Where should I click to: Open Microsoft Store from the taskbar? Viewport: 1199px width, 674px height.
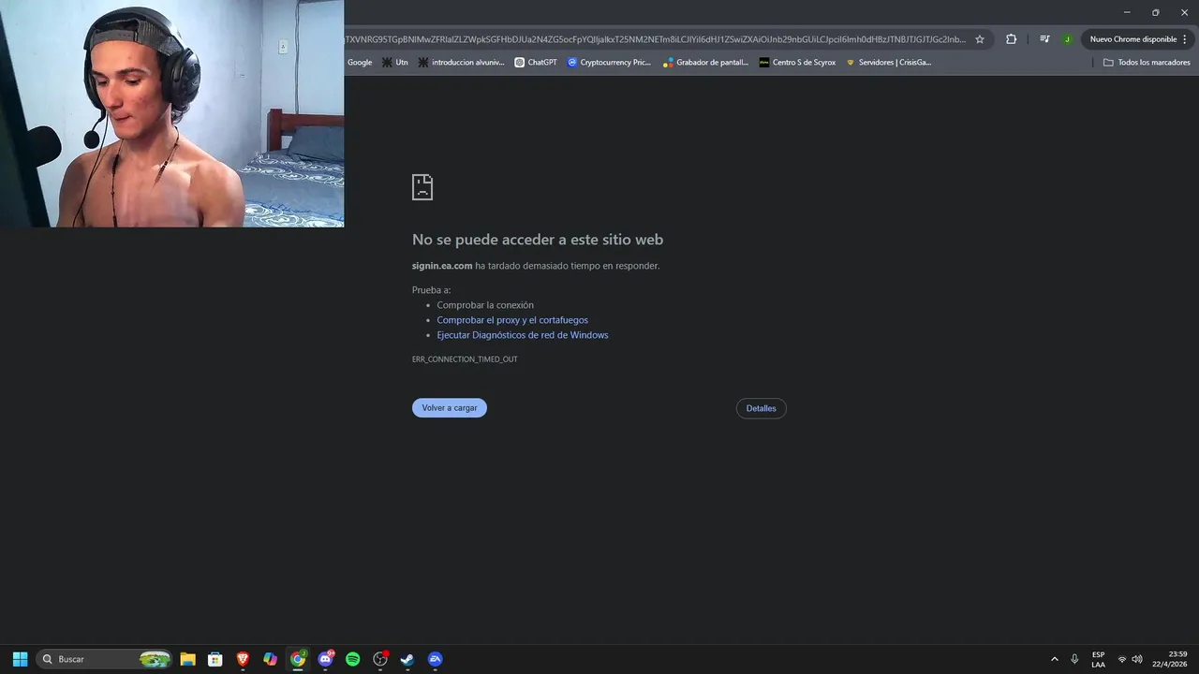pos(215,659)
